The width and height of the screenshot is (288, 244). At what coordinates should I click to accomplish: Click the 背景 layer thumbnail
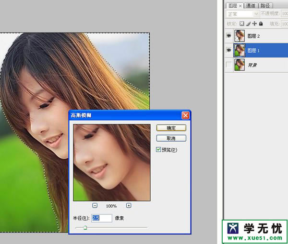click(240, 65)
